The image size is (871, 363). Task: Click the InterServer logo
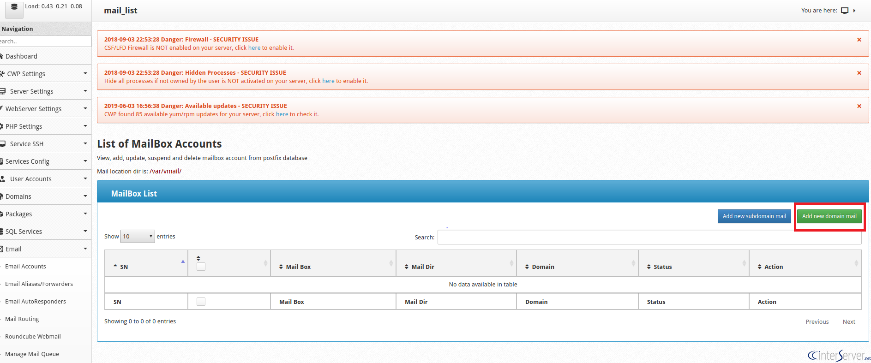point(838,355)
